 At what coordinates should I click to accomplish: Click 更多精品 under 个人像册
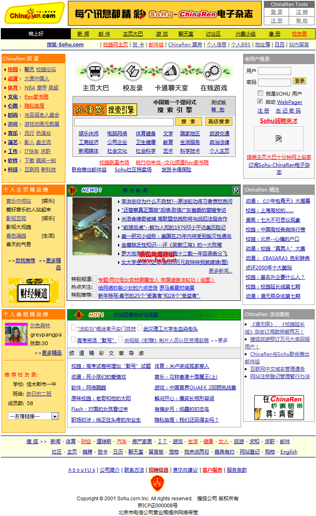pos(51,353)
